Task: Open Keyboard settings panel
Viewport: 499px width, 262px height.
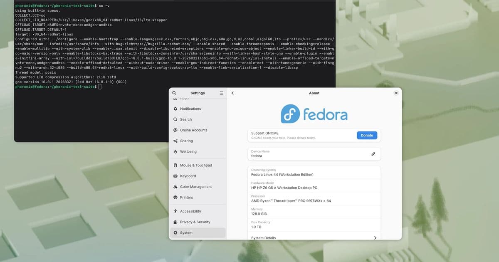Action: (x=198, y=176)
